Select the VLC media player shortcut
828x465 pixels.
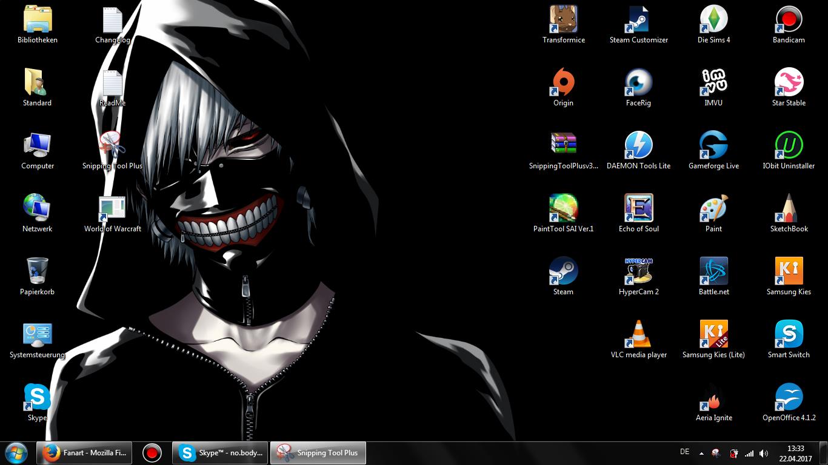point(639,340)
